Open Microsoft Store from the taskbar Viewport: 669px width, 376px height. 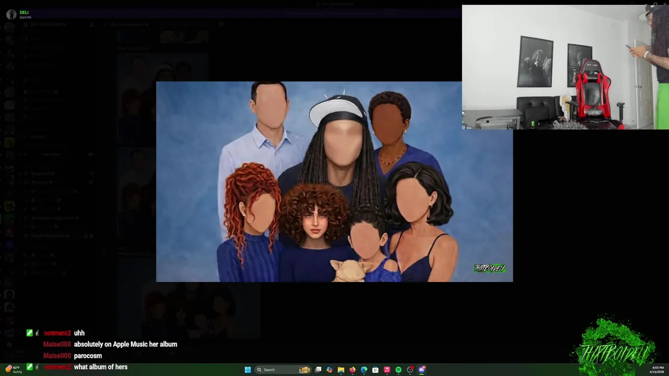375,370
